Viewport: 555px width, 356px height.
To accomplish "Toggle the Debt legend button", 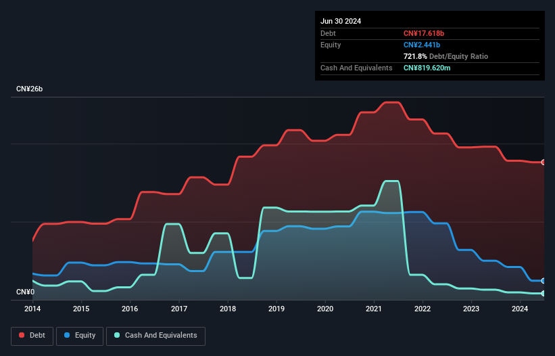I will [x=32, y=336].
